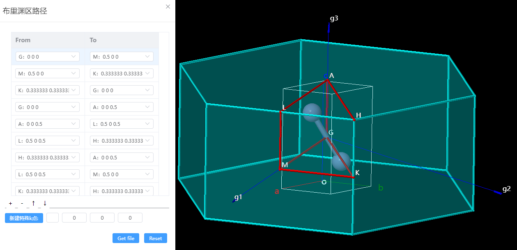Click the red a lattice vector label
Image resolution: width=517 pixels, height=250 pixels.
277,191
